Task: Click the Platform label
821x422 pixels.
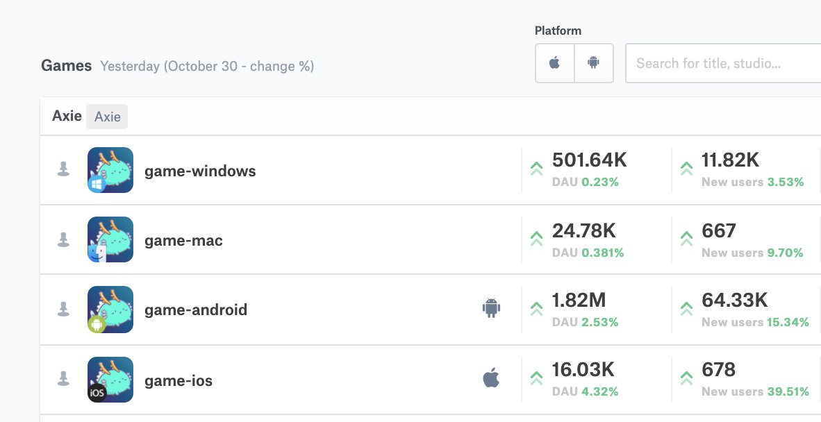Action: point(558,31)
